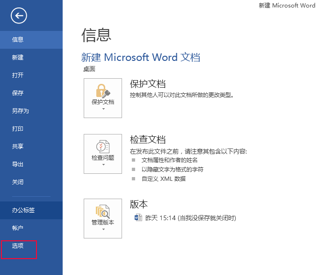317x275 pixels.
Task: Choose 另存为 from the sidebar
Action: coord(31,111)
